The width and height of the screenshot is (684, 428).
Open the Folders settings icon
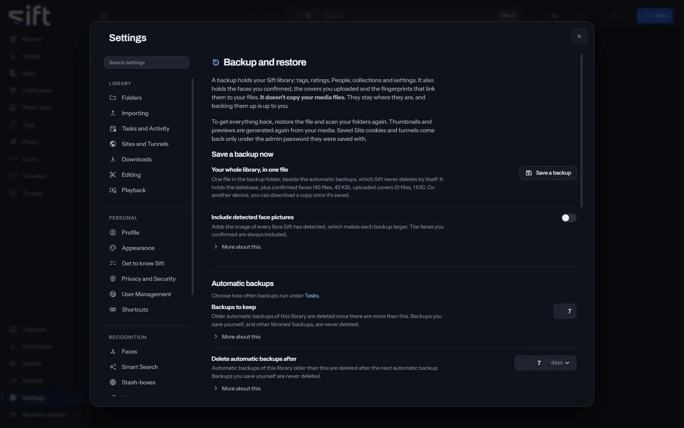(x=113, y=98)
